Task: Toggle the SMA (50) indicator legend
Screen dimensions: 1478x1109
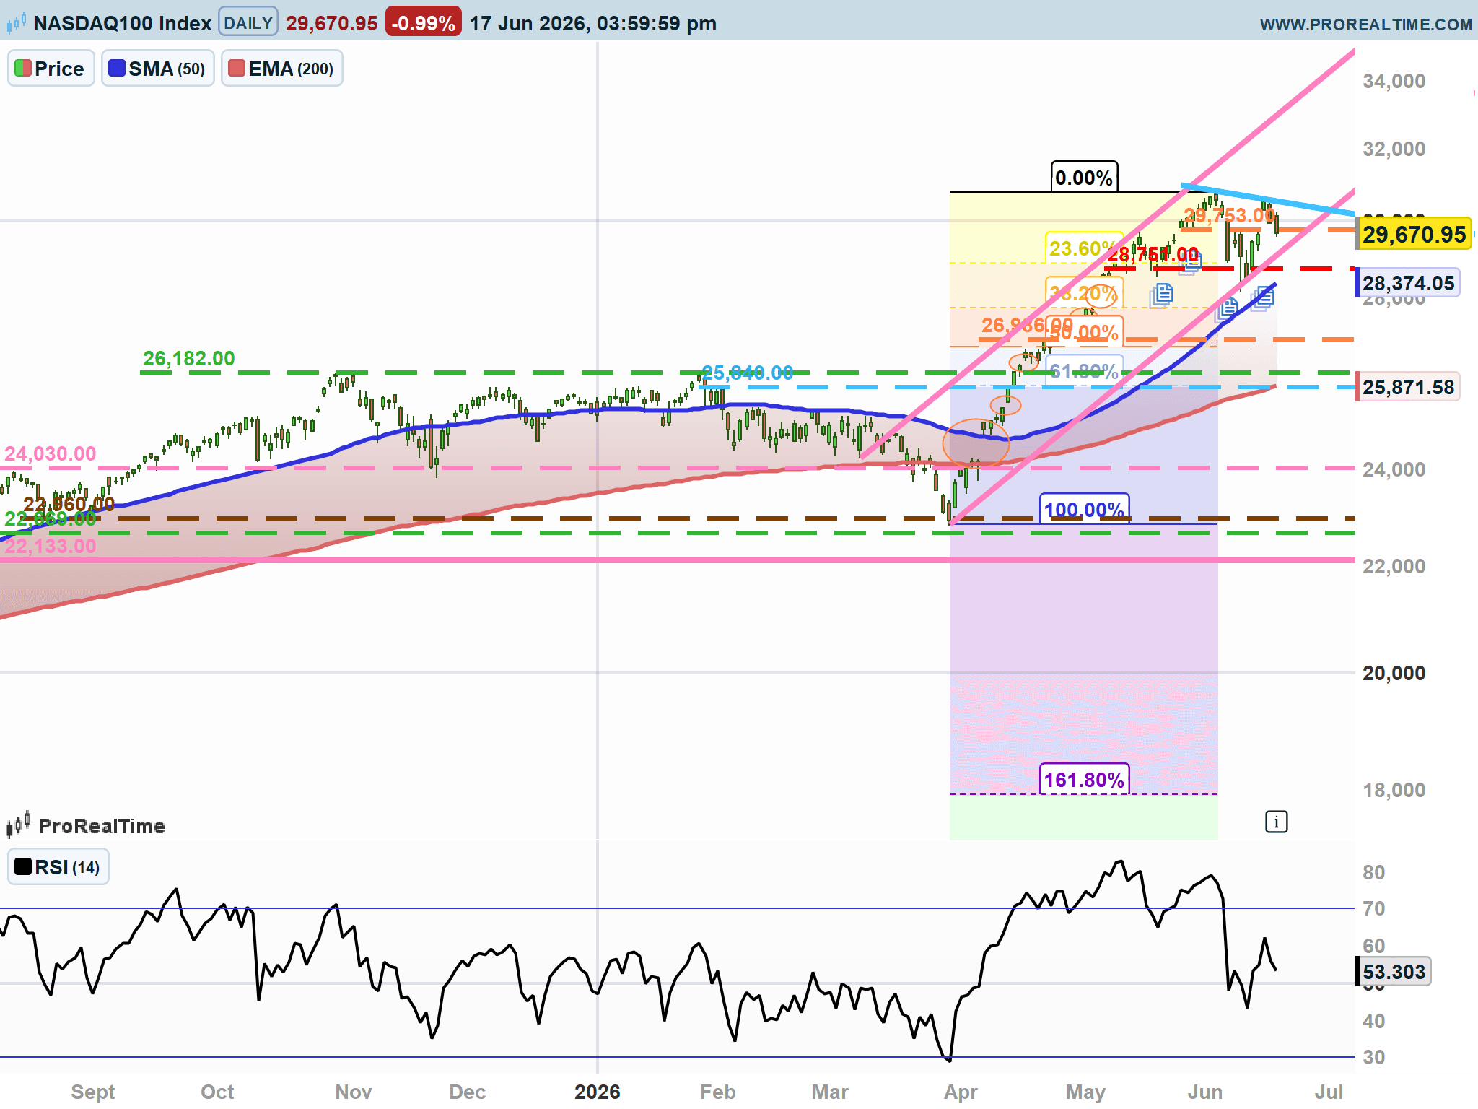Action: coord(158,69)
